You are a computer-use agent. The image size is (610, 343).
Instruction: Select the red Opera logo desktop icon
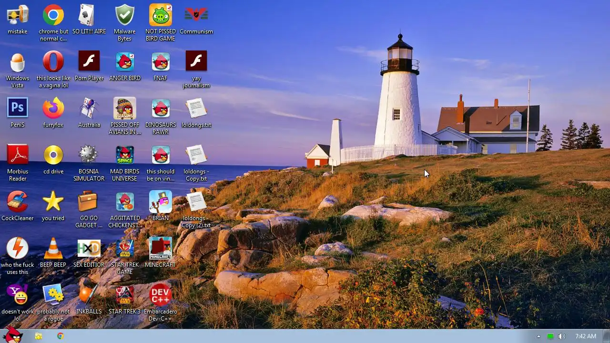(x=53, y=62)
